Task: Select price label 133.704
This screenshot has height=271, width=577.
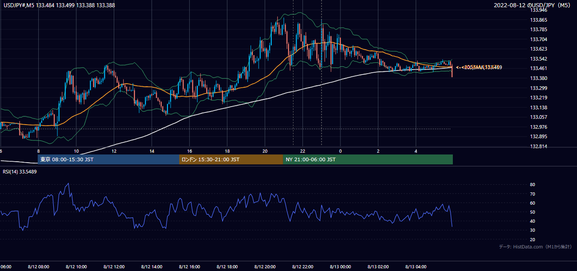Action: click(x=539, y=39)
